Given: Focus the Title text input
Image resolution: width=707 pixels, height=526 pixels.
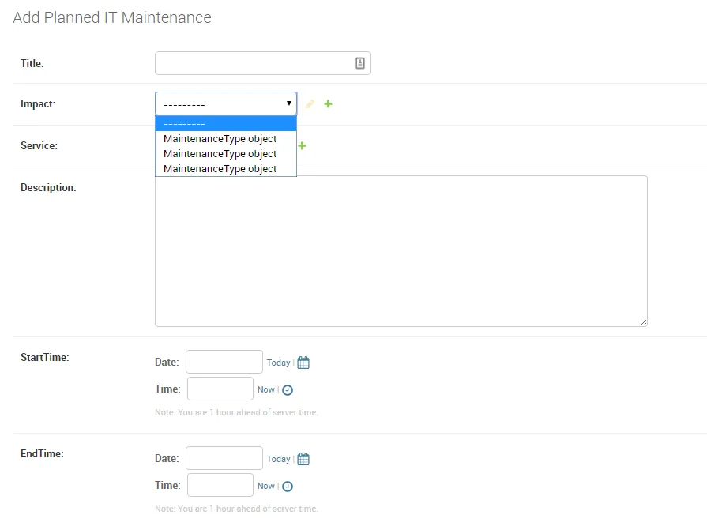Looking at the screenshot, I should (253, 63).
